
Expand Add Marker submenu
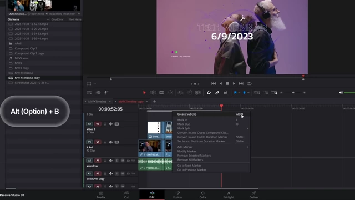click(247, 147)
